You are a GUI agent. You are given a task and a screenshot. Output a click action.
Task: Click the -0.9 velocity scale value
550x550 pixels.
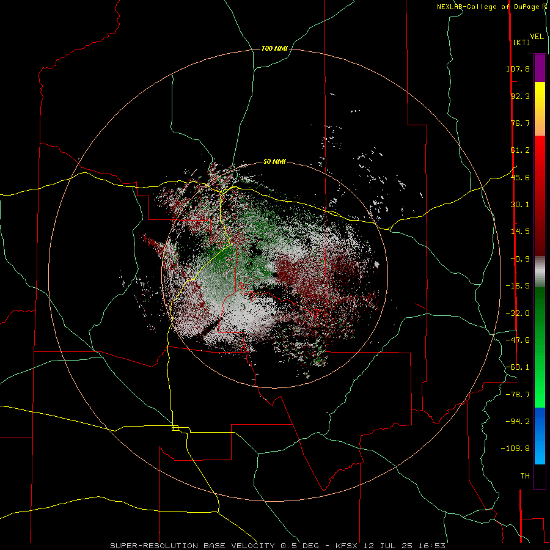point(520,259)
